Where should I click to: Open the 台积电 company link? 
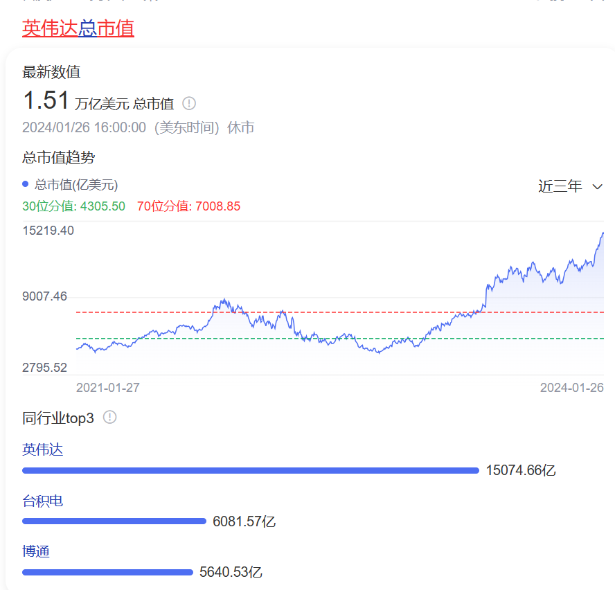coord(43,501)
